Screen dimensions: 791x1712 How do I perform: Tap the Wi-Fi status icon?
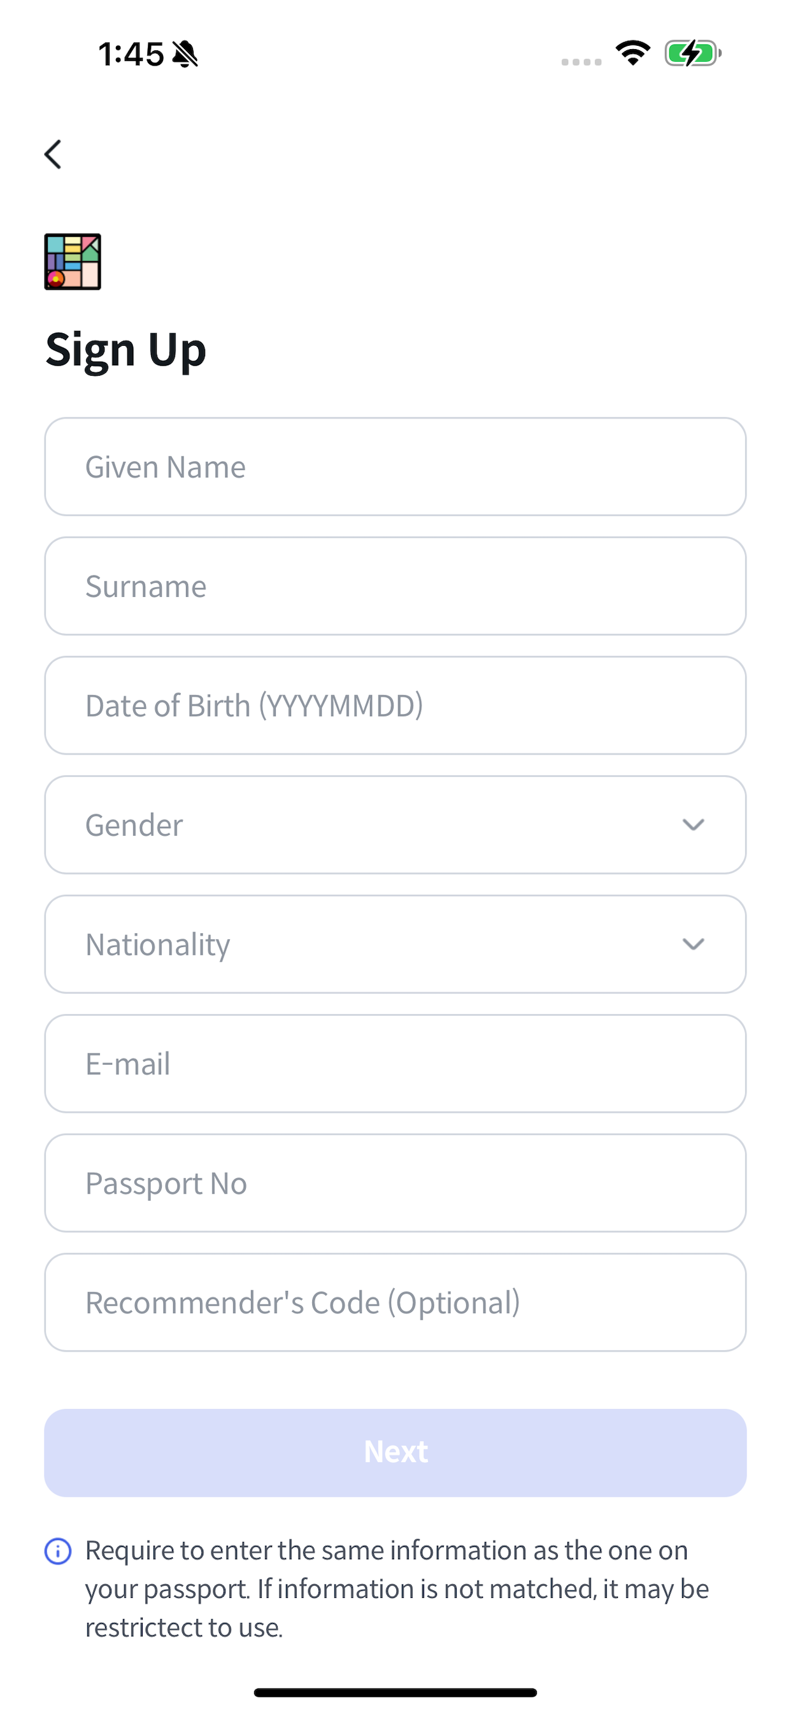point(633,53)
